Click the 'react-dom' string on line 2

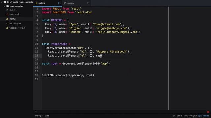pos(84,12)
